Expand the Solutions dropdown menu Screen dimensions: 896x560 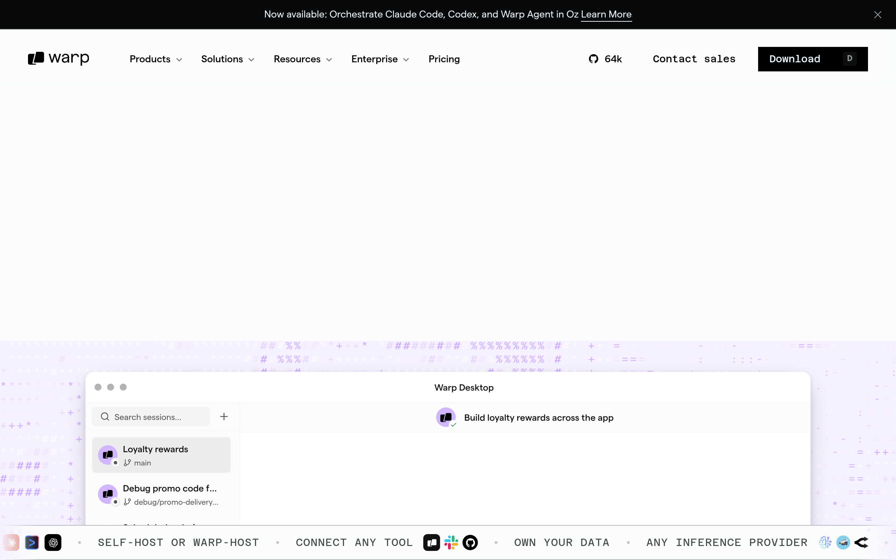point(228,59)
